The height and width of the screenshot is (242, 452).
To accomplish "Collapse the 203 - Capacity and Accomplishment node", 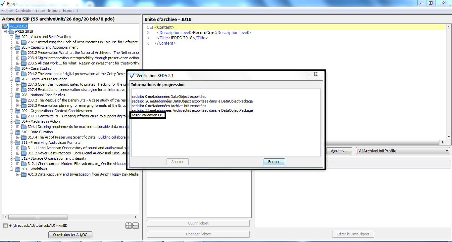I will tap(12, 47).
